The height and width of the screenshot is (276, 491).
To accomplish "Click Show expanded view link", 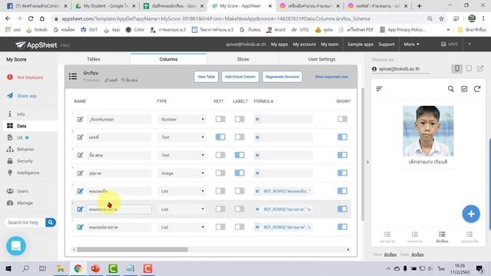I will pos(331,77).
